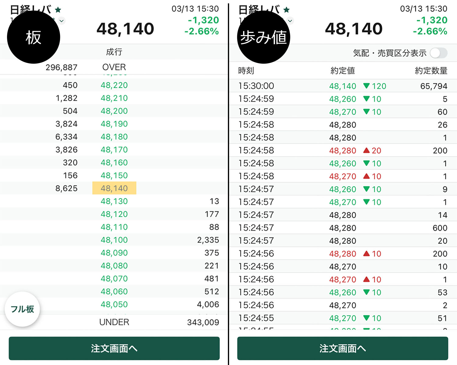Choose the 48,220 ask price
The image size is (457, 365).
pyautogui.click(x=114, y=85)
